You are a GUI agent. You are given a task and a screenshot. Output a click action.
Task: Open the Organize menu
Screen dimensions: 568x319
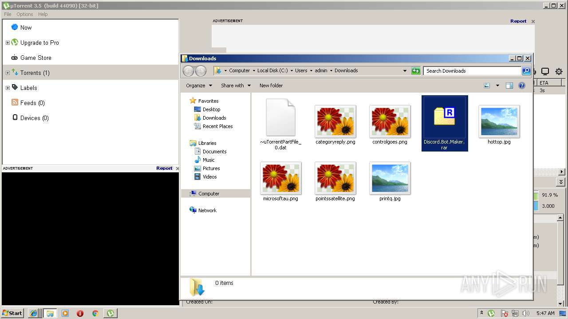point(199,86)
